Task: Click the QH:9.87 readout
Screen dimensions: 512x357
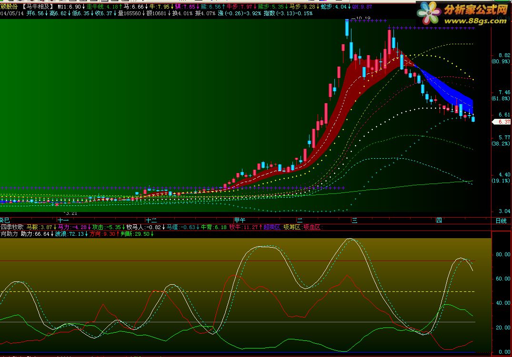Action: point(362,7)
